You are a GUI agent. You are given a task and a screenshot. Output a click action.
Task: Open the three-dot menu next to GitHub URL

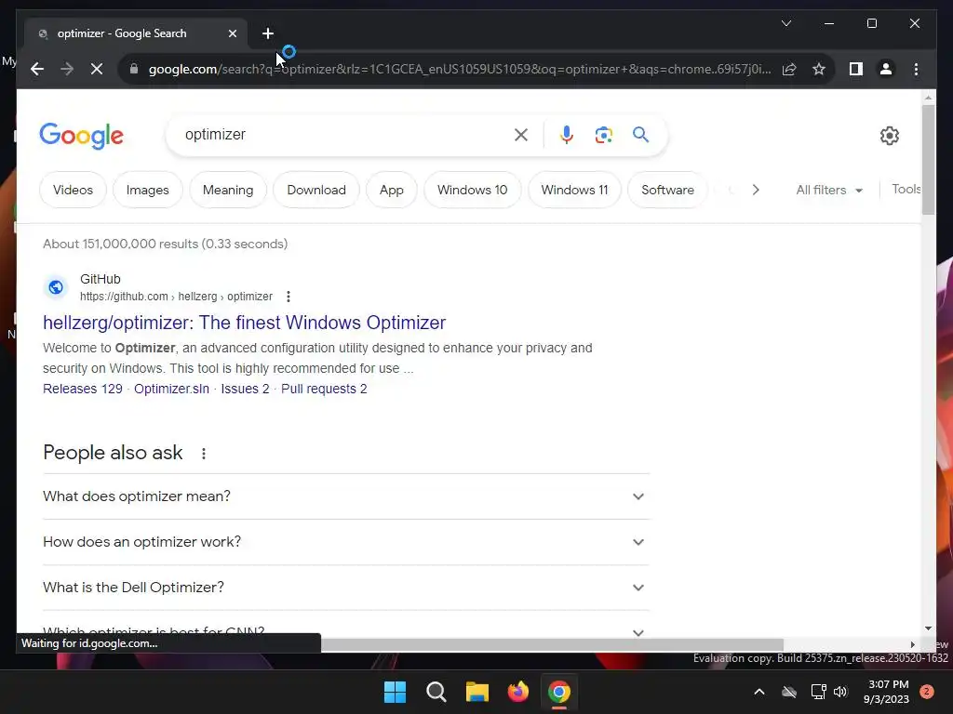(x=289, y=297)
